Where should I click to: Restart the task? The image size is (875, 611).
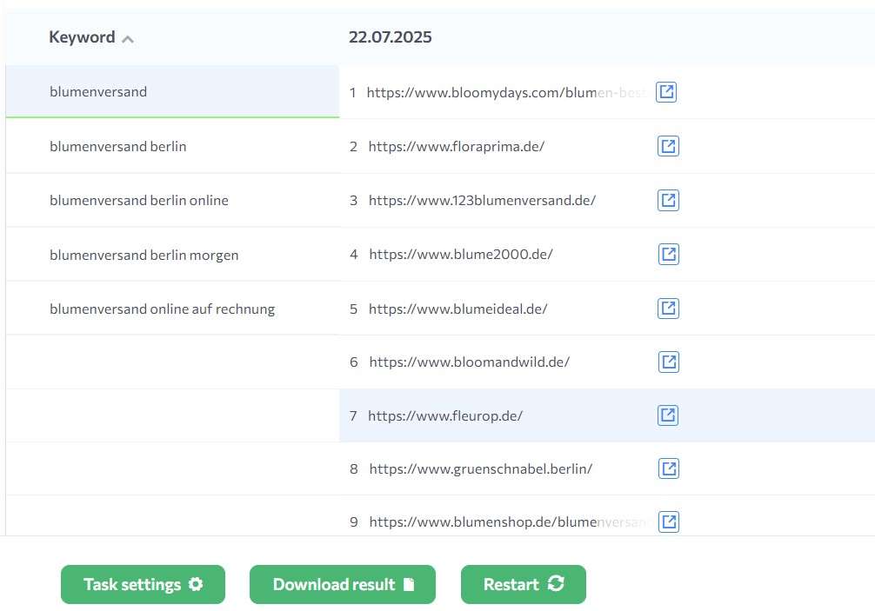(524, 584)
